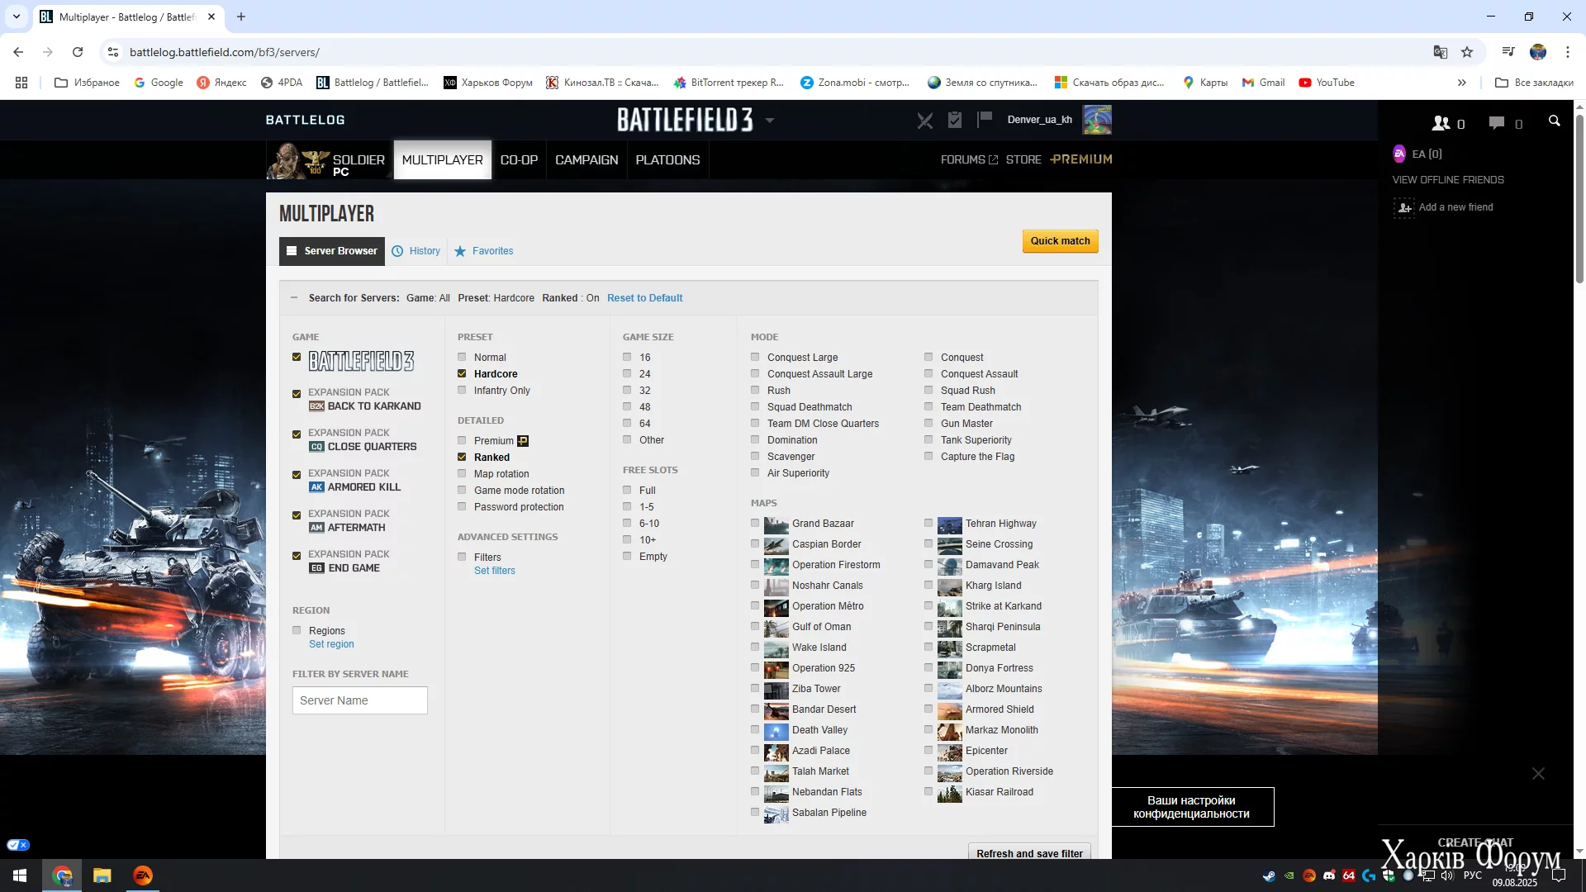Click the crossed swords battle reports icon
The image size is (1586, 892).
[x=925, y=121]
